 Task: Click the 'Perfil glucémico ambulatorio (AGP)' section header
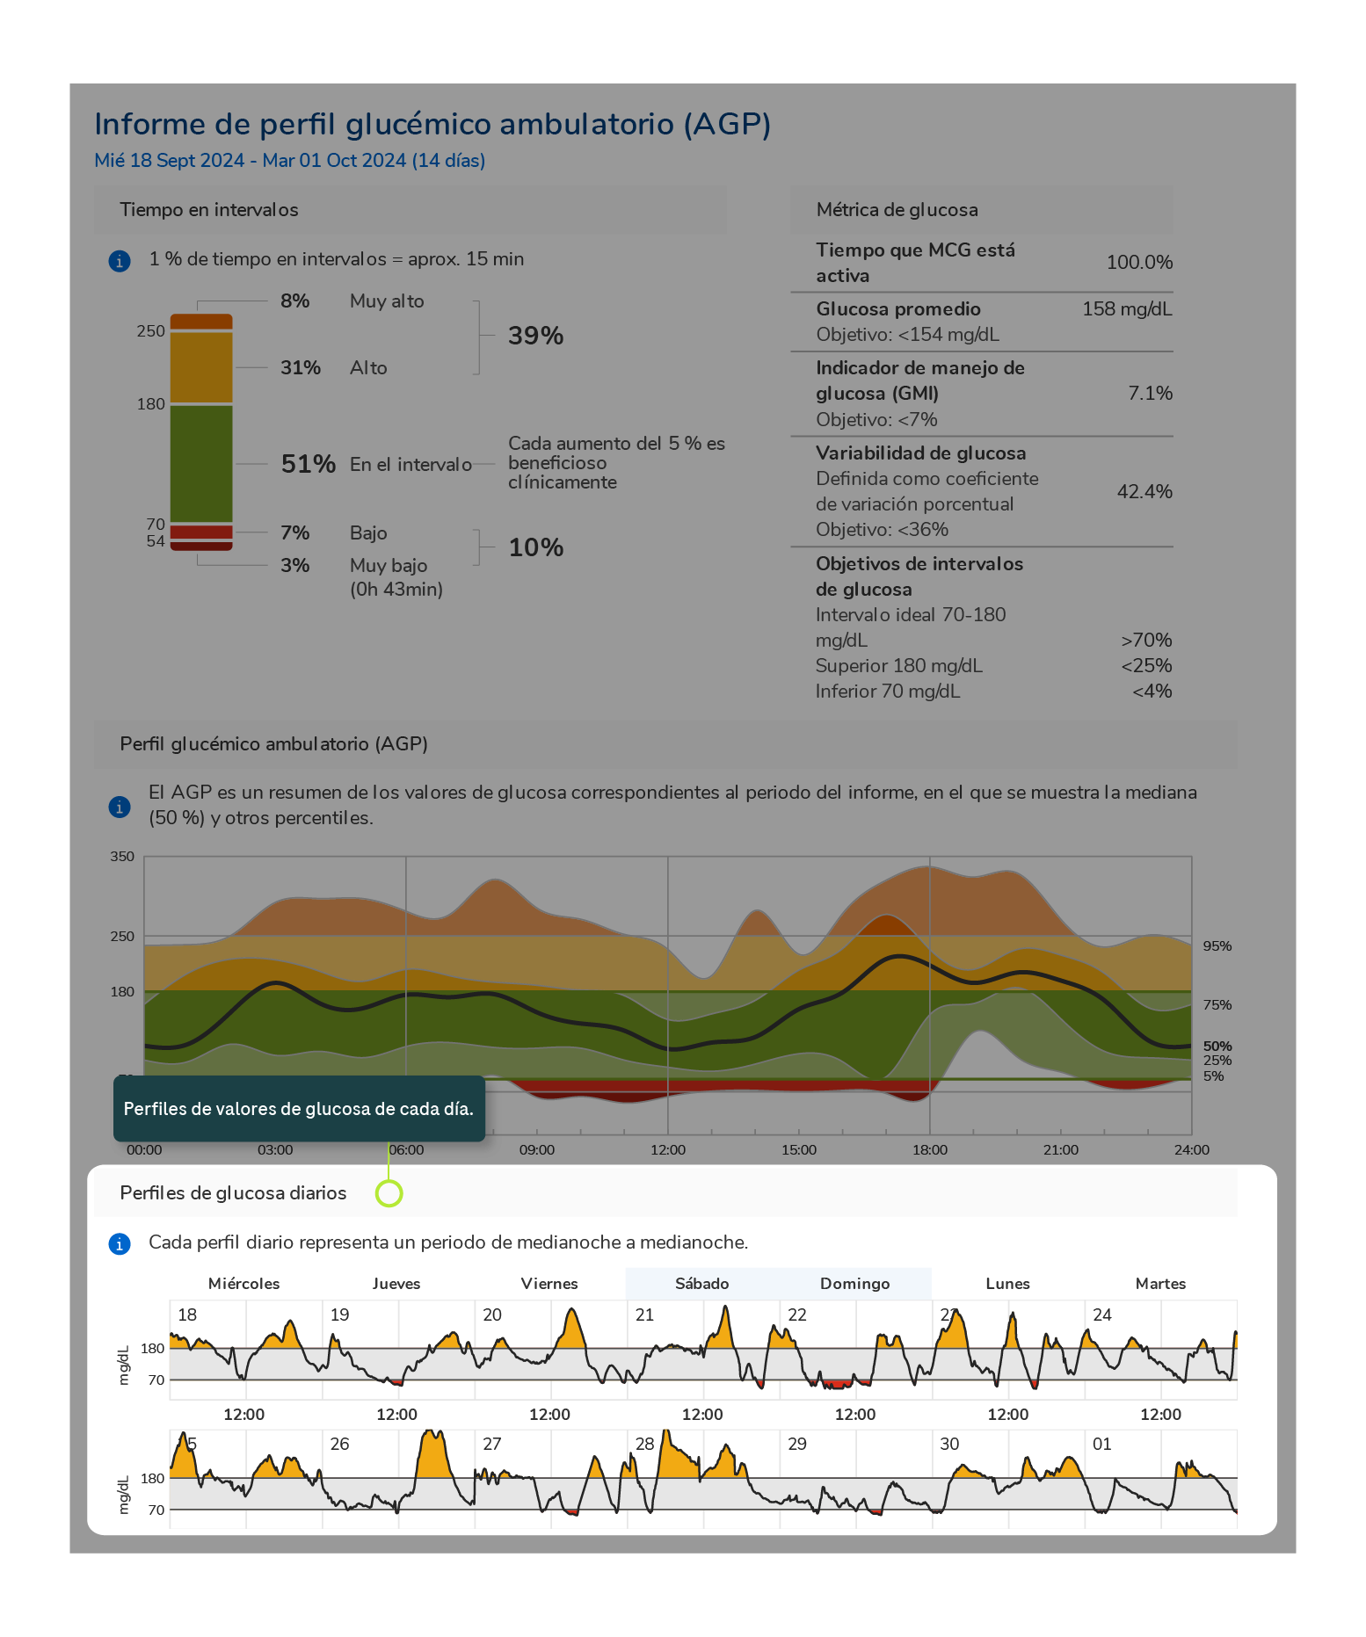(665, 744)
